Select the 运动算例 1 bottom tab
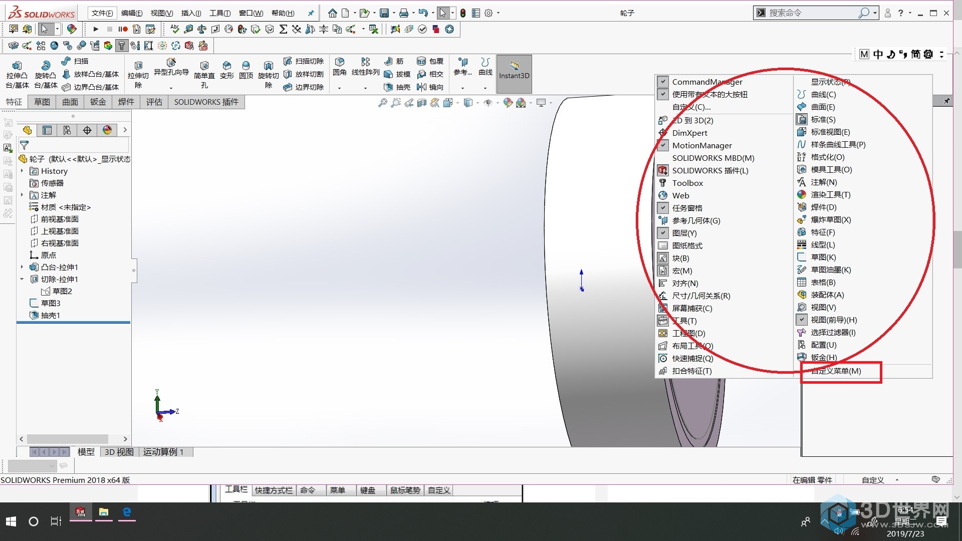This screenshot has height=541, width=962. coord(163,452)
